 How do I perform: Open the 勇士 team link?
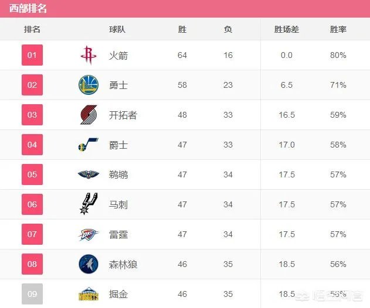pyautogui.click(x=118, y=85)
